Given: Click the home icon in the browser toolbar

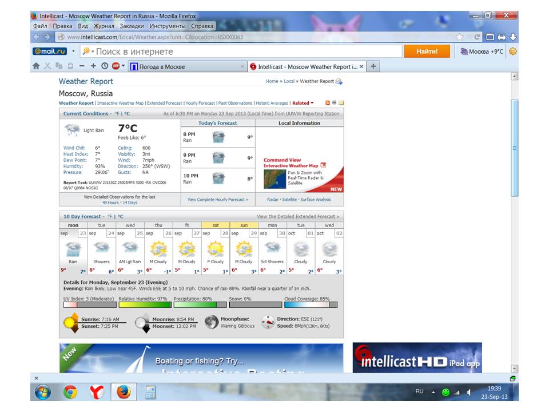Looking at the screenshot, I should coord(36,66).
